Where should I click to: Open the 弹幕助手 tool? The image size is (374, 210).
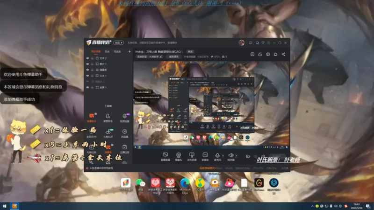pyautogui.click(x=91, y=118)
